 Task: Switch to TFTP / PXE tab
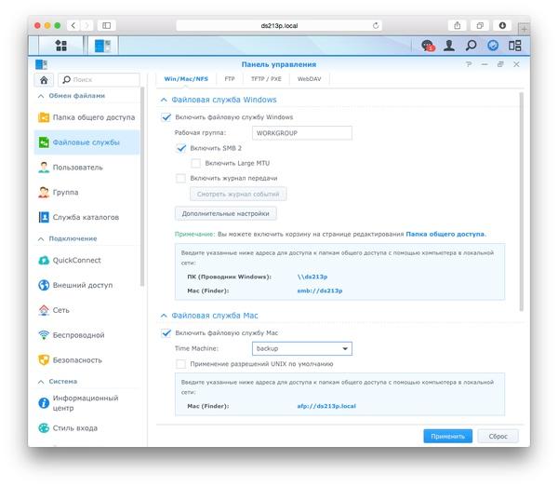[x=266, y=79]
